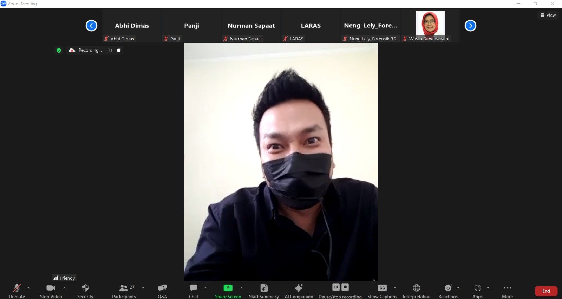Restore down the Zoom window
This screenshot has height=299, width=562.
pyautogui.click(x=535, y=4)
